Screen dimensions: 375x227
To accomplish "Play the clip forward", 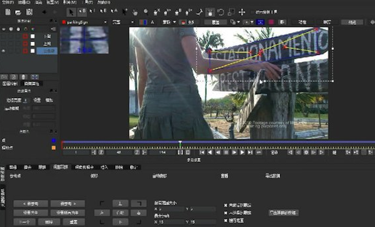I will 242,152.
